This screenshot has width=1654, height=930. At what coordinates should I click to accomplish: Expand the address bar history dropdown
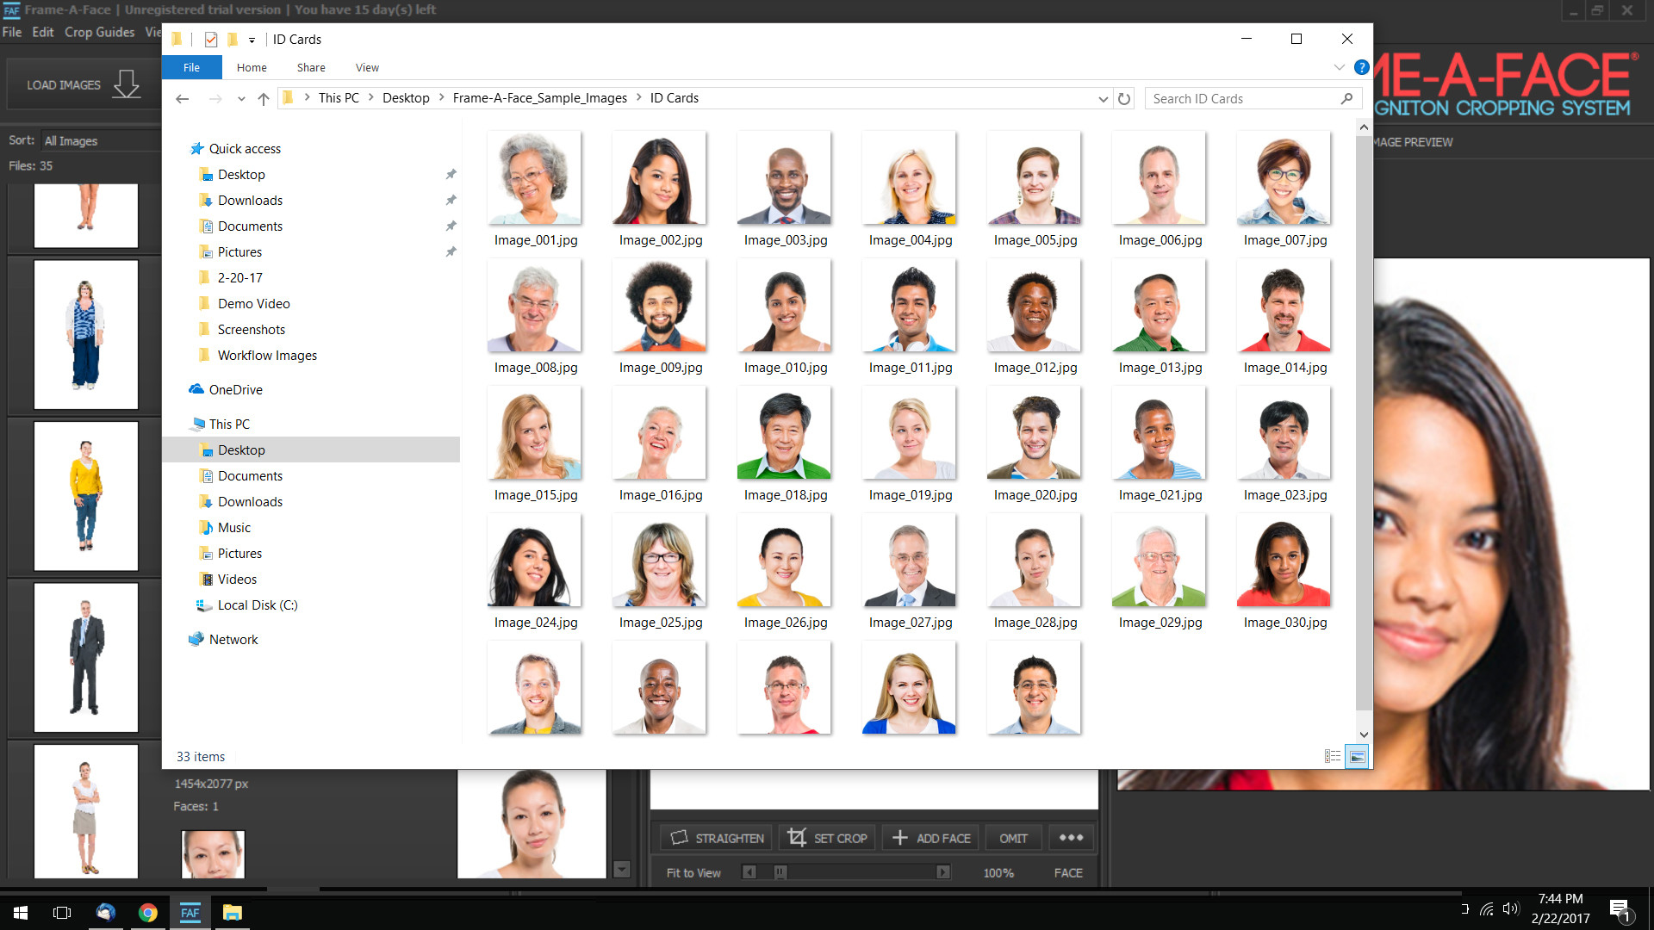1103,99
